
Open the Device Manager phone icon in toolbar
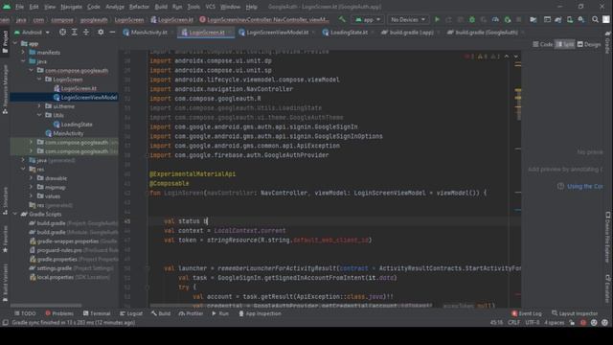[x=570, y=19]
